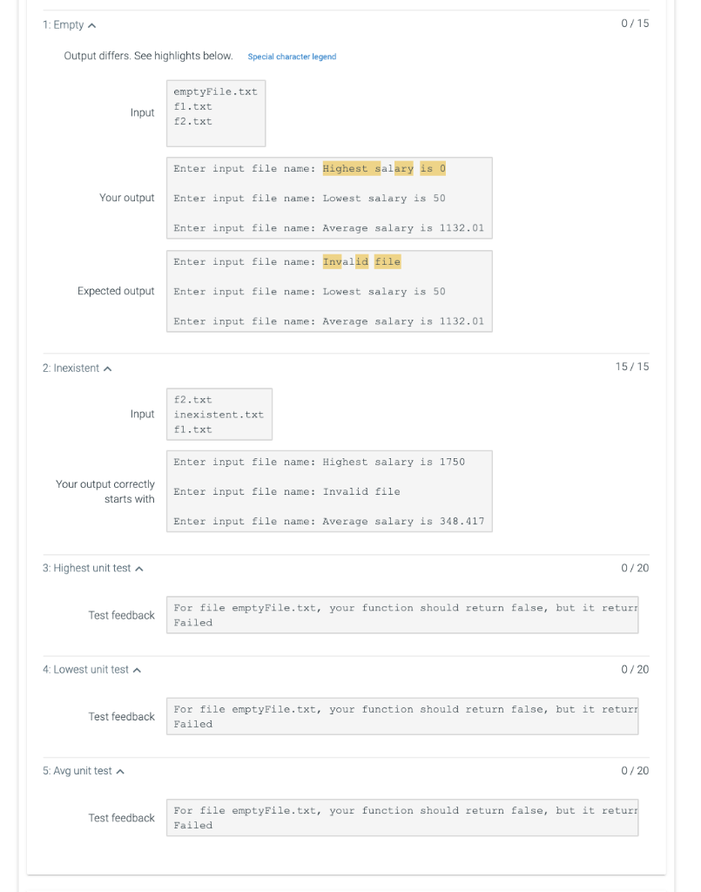Select Your output box for Empty test
The height and width of the screenshot is (892, 701).
(329, 198)
